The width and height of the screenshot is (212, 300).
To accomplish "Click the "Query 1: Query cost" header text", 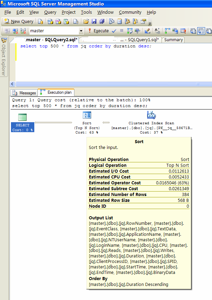I will click(x=81, y=100).
